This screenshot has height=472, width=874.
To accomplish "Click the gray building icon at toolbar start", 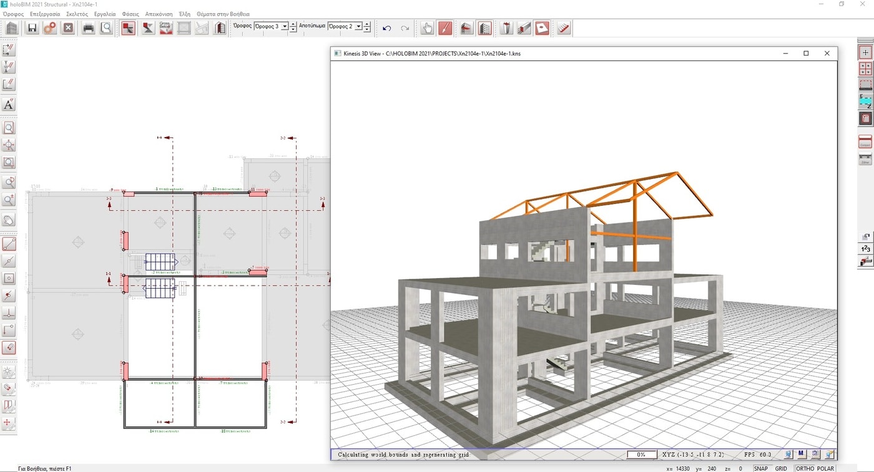I will (x=12, y=28).
